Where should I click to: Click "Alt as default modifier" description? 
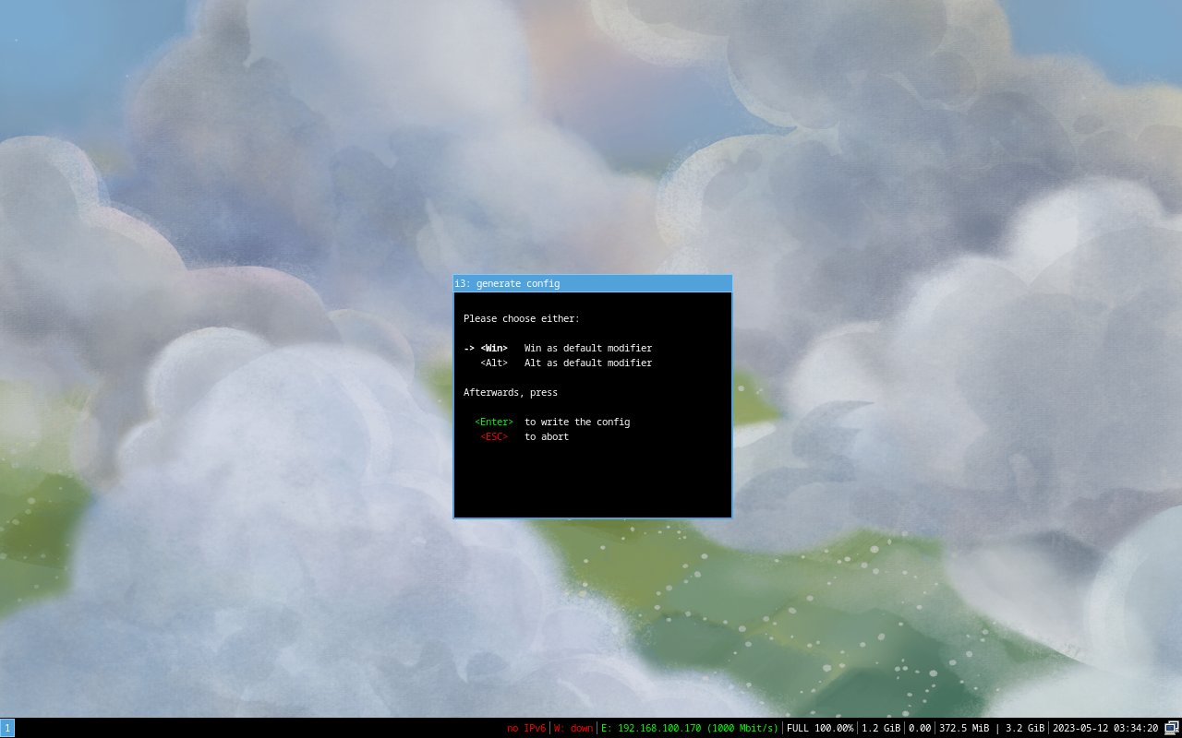tap(588, 363)
